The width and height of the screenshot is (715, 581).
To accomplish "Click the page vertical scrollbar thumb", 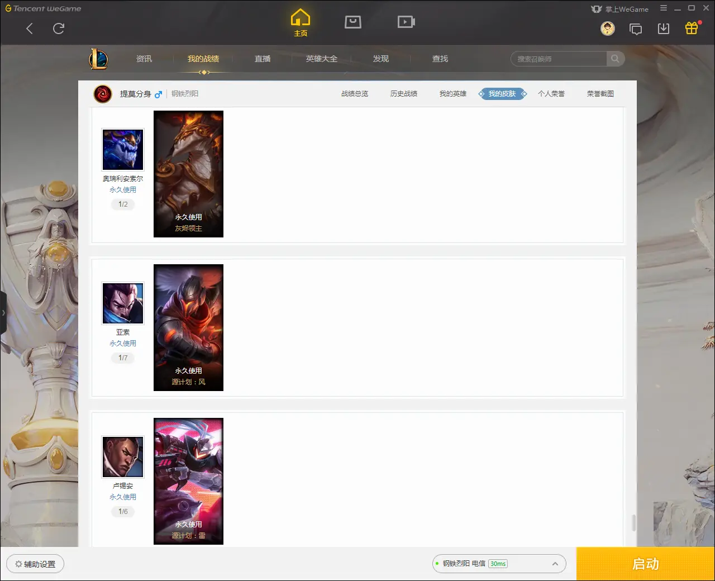I will [633, 523].
